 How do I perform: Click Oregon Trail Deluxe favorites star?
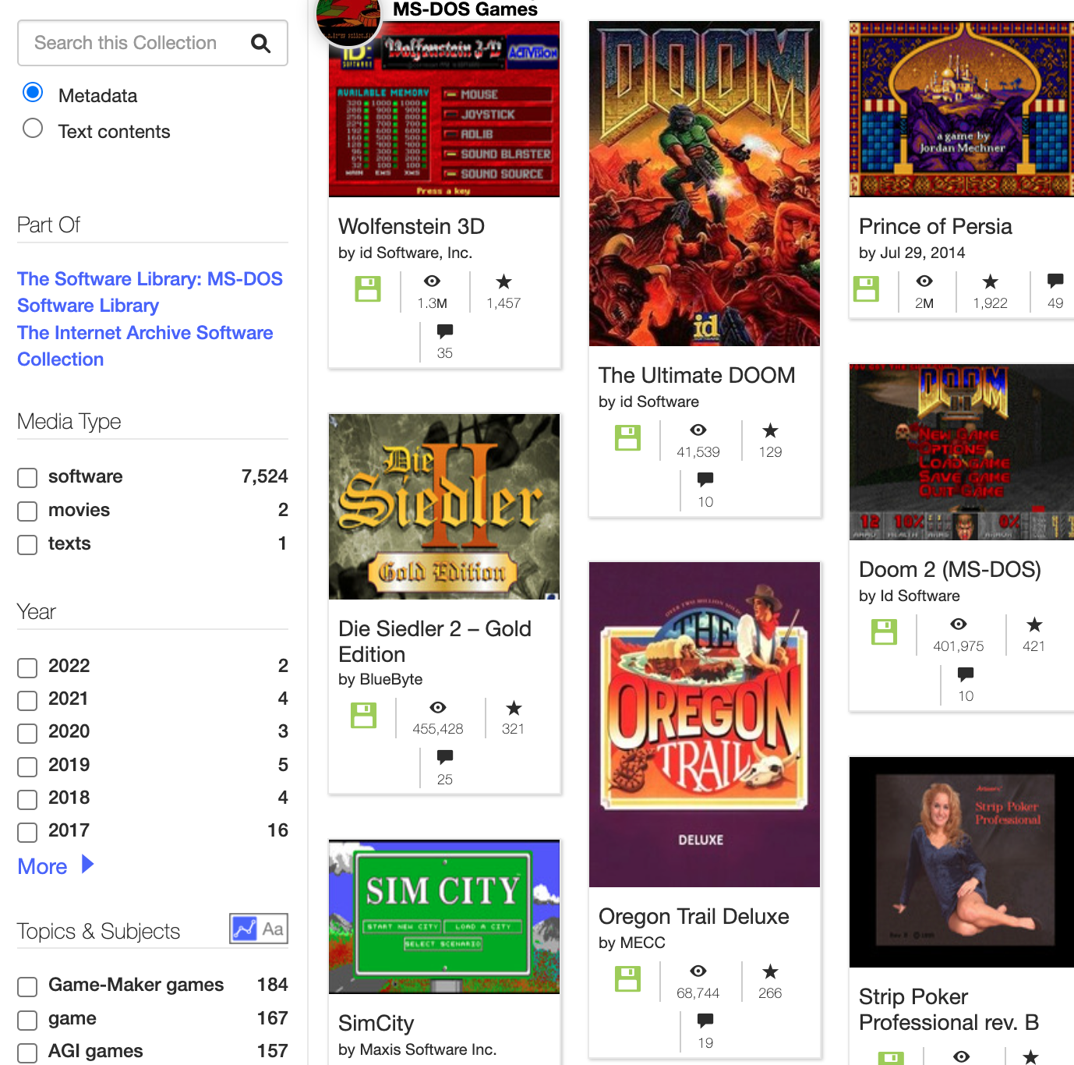[771, 971]
